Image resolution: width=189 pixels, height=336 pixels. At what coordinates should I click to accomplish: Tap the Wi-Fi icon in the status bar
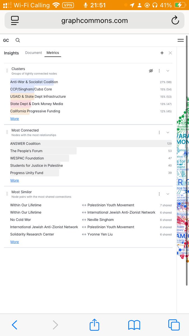(56, 5)
